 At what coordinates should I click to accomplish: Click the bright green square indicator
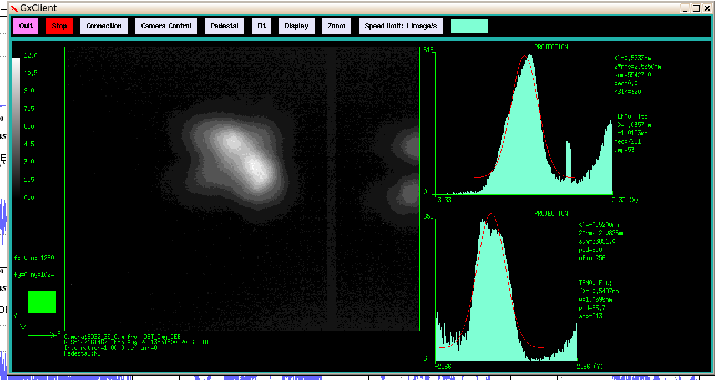(x=42, y=302)
